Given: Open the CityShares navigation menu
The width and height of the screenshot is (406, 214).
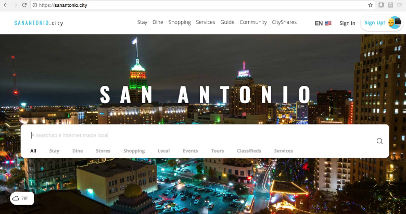Looking at the screenshot, I should [284, 22].
